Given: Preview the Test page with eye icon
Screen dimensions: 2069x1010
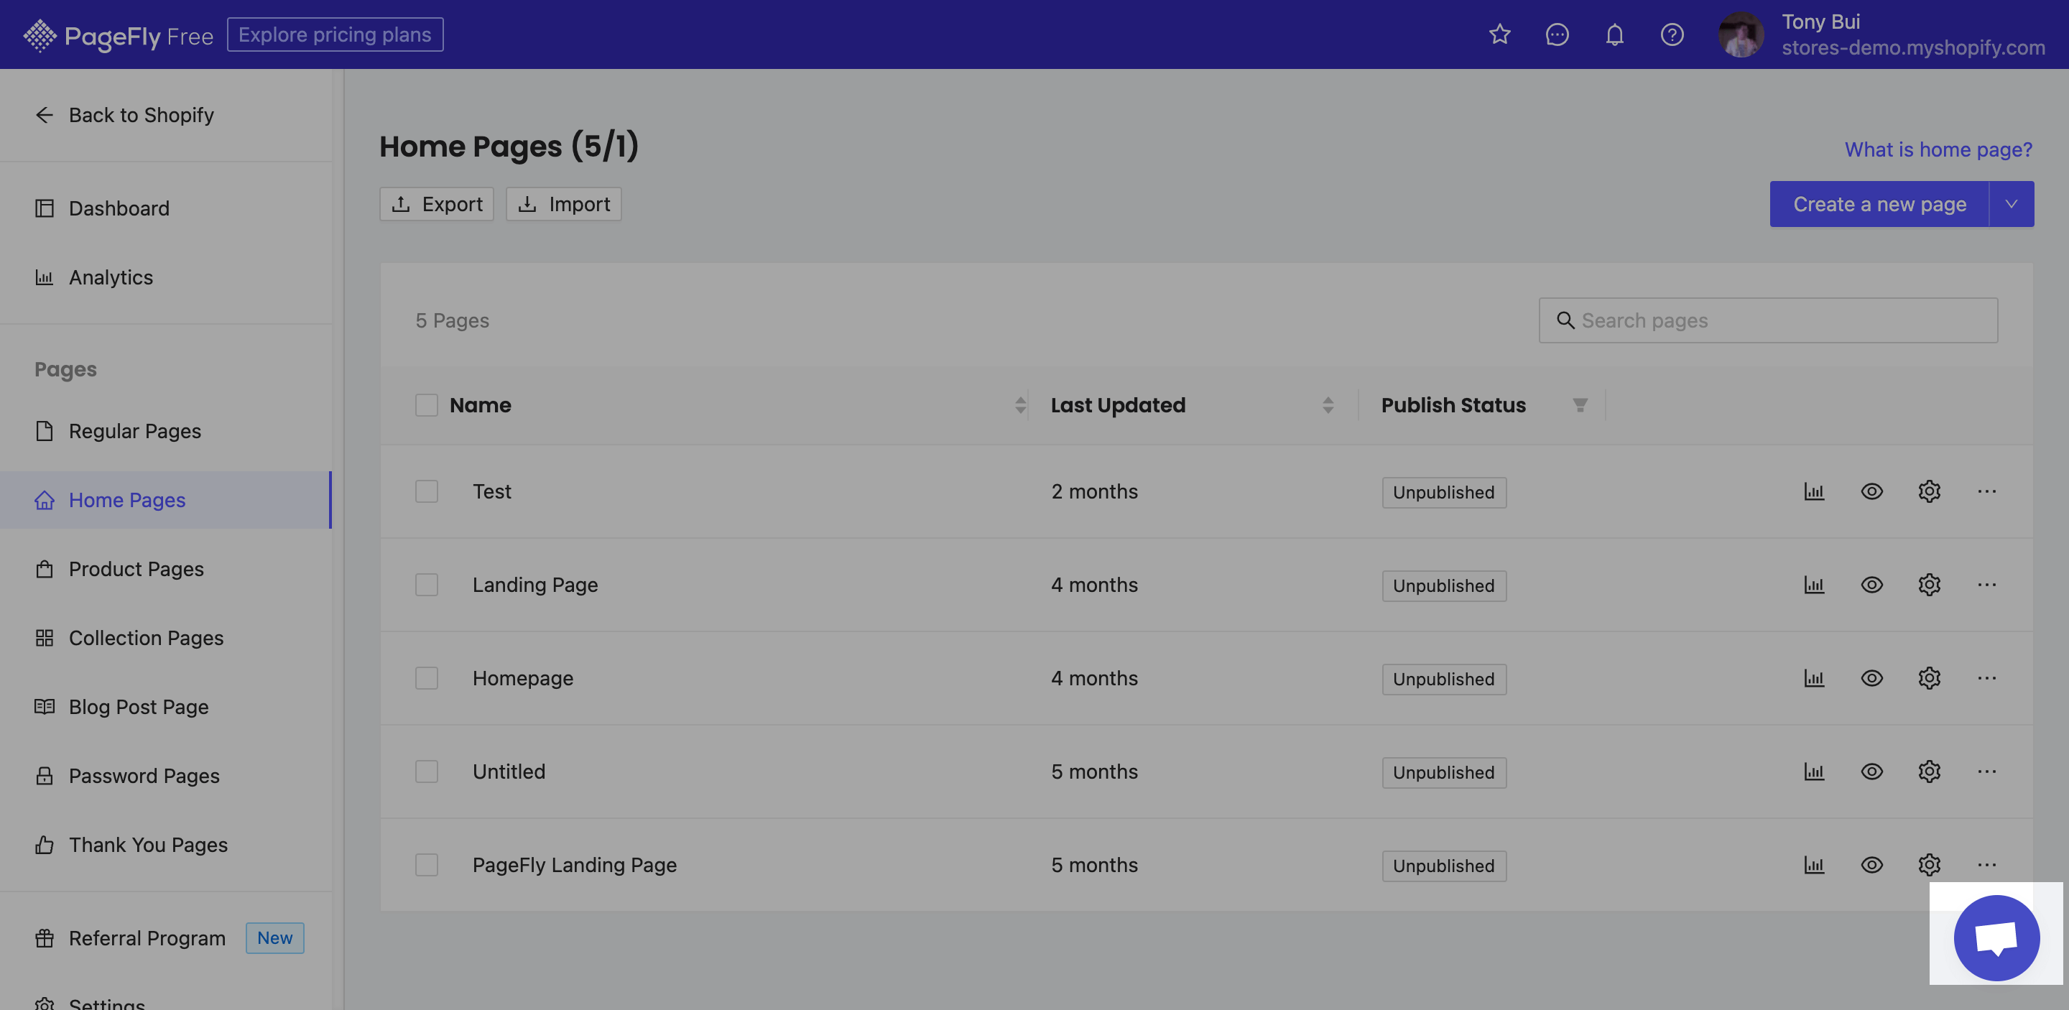Looking at the screenshot, I should pyautogui.click(x=1871, y=491).
